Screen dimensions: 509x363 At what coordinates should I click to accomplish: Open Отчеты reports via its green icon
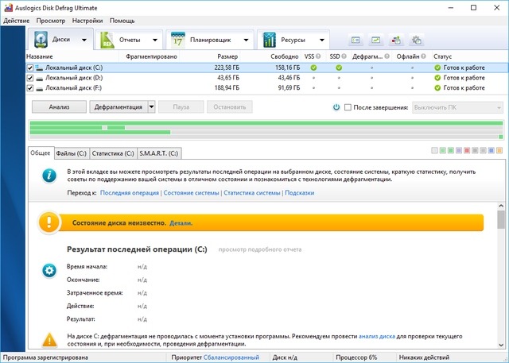tap(107, 39)
